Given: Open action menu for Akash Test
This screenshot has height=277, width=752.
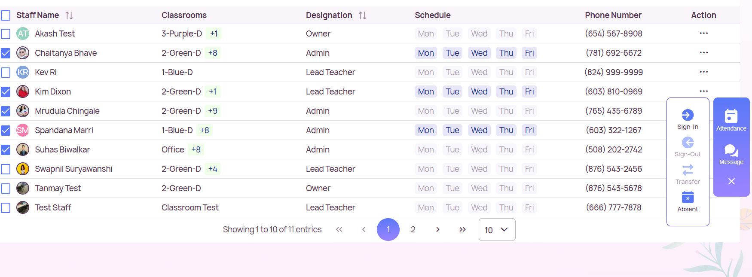Looking at the screenshot, I should click(x=703, y=33).
